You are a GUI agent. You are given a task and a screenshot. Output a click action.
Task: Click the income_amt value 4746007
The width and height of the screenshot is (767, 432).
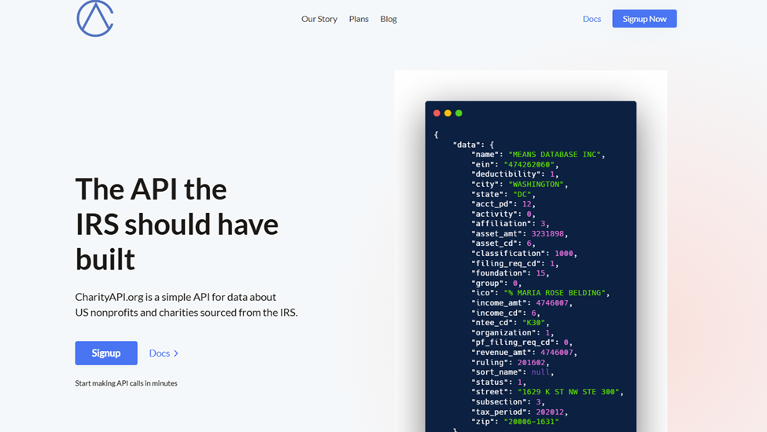(551, 302)
